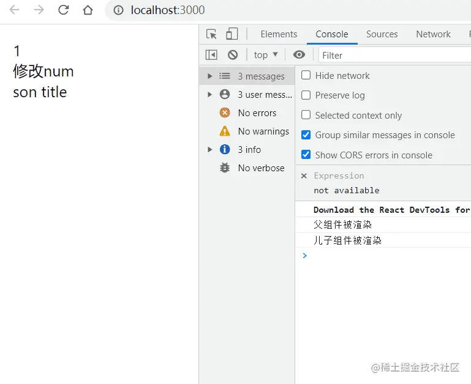
Task: Remove the live expression with X
Action: pos(304,176)
